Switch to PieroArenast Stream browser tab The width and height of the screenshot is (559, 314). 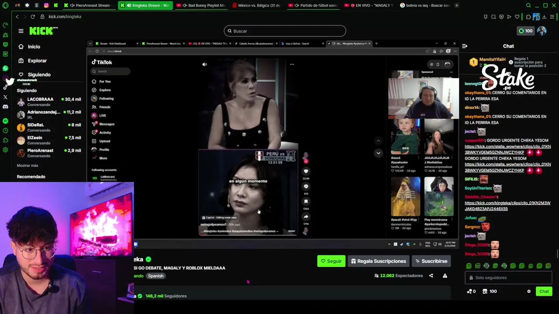tap(89, 5)
